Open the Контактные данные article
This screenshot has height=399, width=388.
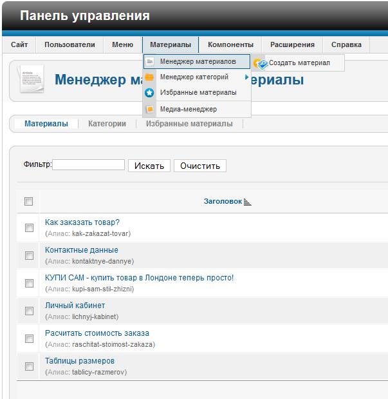(x=82, y=250)
